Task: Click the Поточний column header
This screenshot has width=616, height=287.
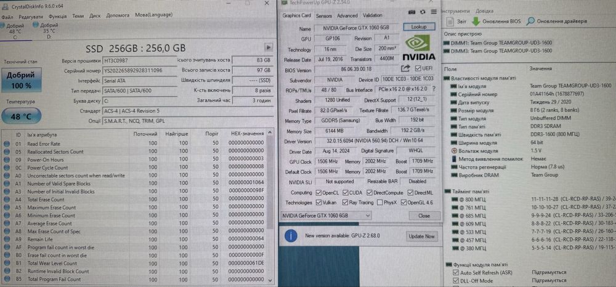Action: 145,134
